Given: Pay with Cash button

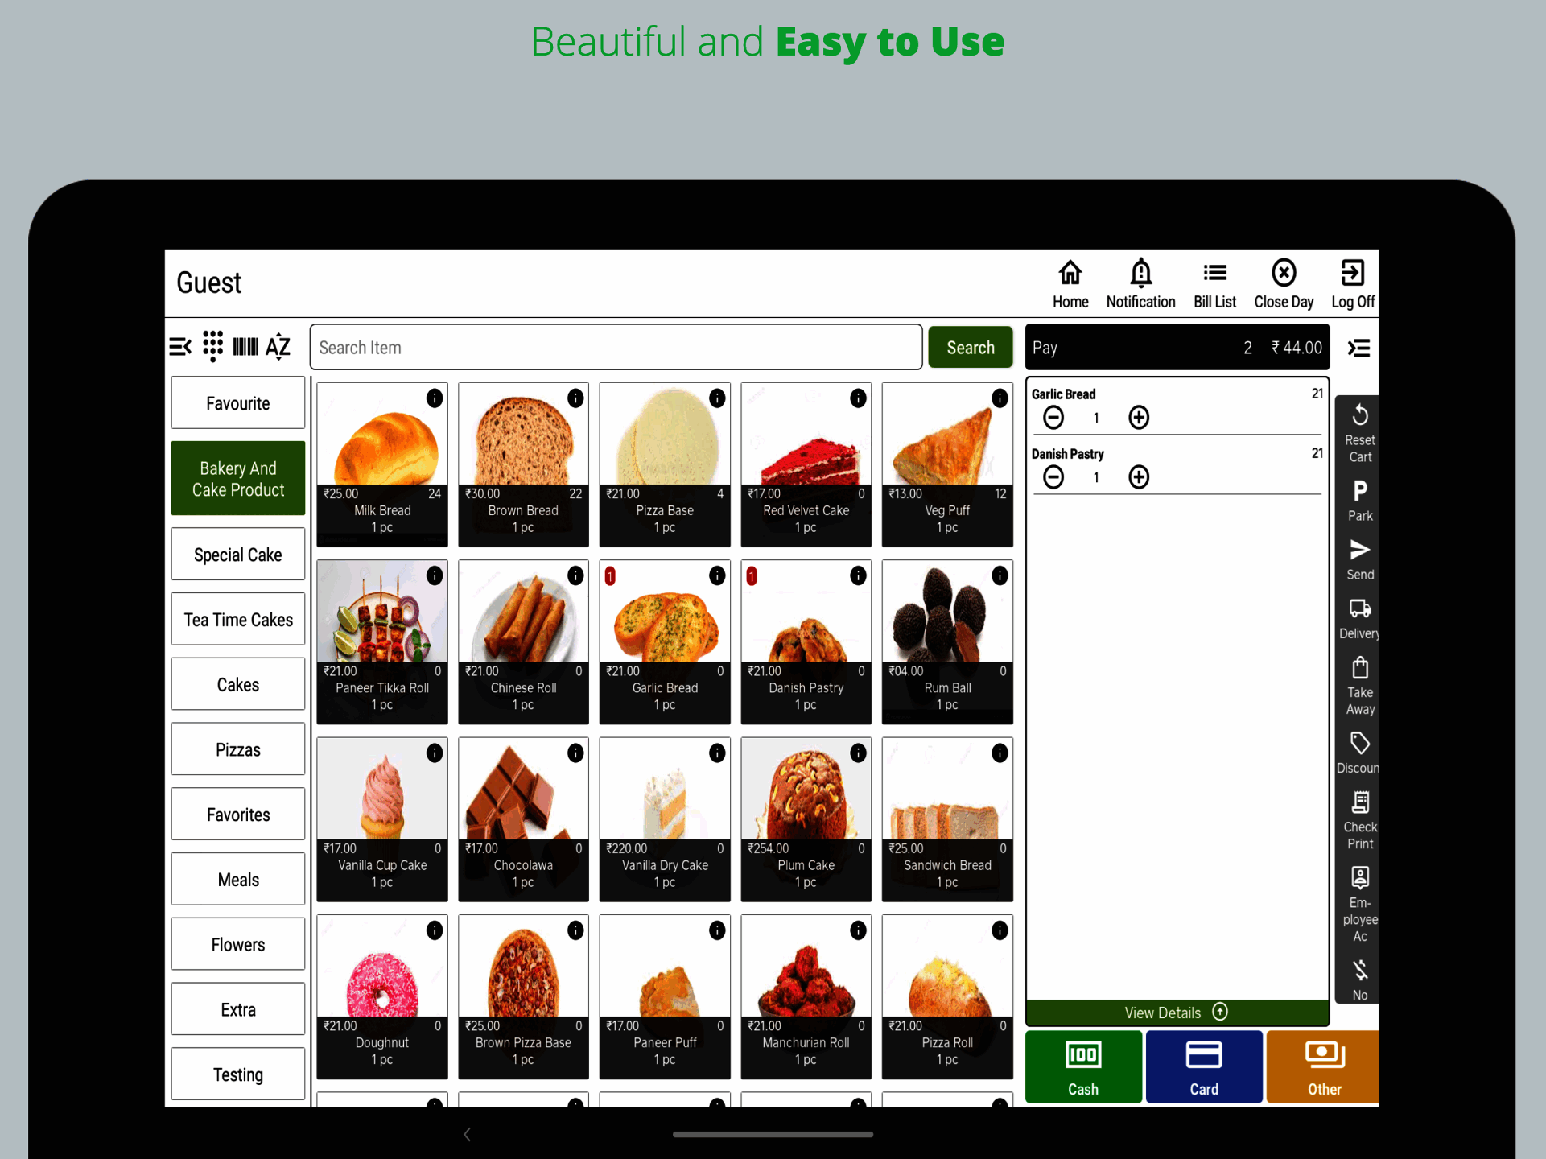Looking at the screenshot, I should (x=1082, y=1066).
